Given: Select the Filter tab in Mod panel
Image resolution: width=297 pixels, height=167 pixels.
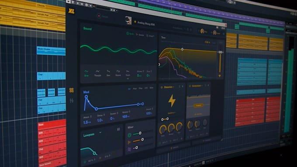Looking at the screenshot, I should coord(141,89).
